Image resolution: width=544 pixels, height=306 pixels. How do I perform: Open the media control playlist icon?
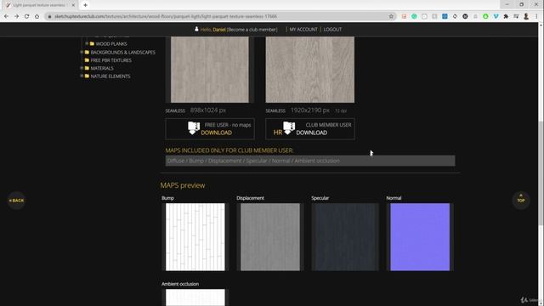[x=516, y=16]
